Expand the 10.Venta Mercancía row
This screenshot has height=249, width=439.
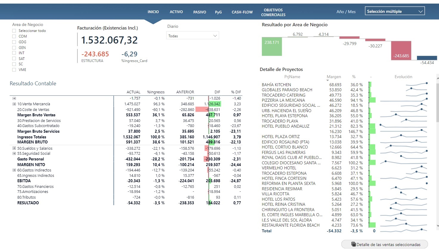14,104
